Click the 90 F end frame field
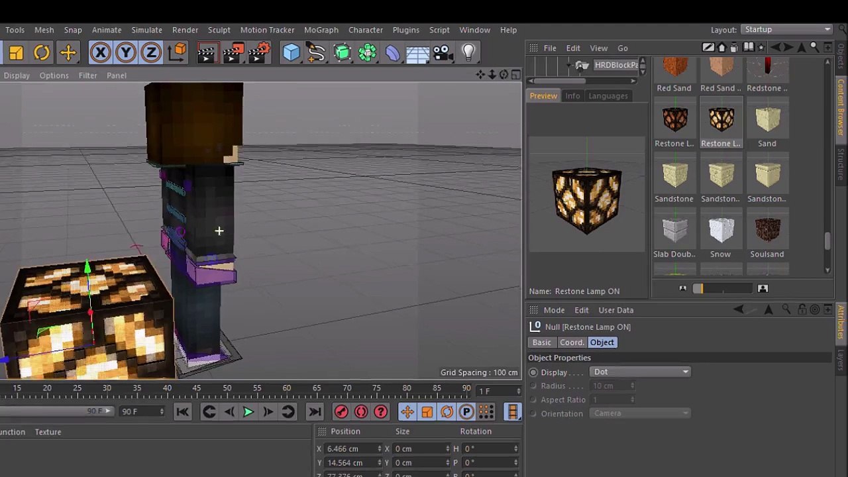This screenshot has width=848, height=477. [x=142, y=411]
